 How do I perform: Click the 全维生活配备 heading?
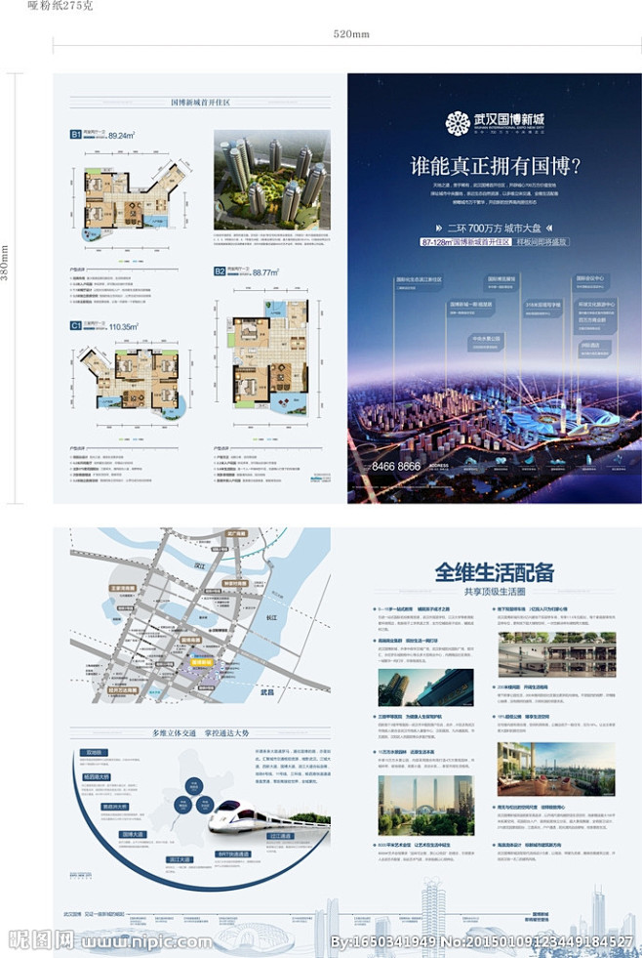495,572
